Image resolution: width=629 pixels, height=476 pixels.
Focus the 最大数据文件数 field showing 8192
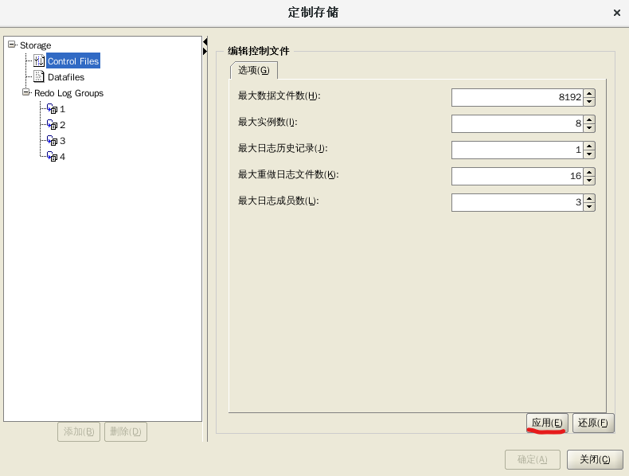[518, 97]
